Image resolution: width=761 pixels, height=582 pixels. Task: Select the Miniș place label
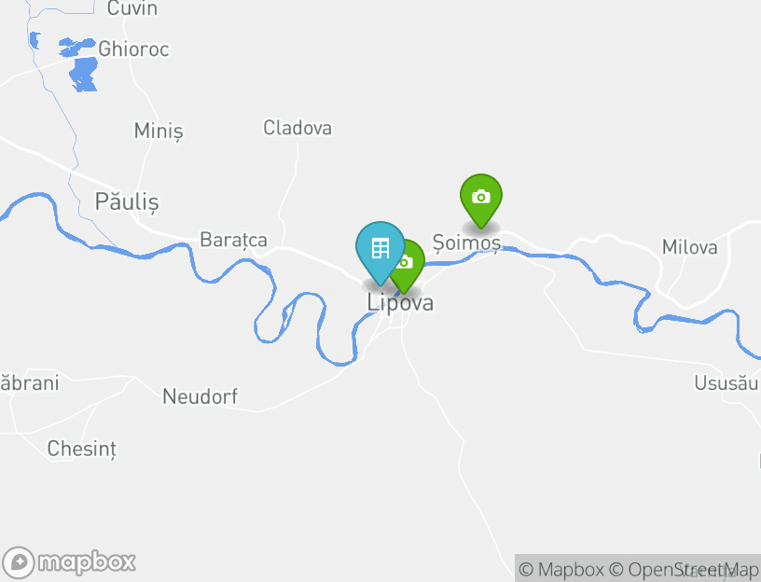click(159, 132)
